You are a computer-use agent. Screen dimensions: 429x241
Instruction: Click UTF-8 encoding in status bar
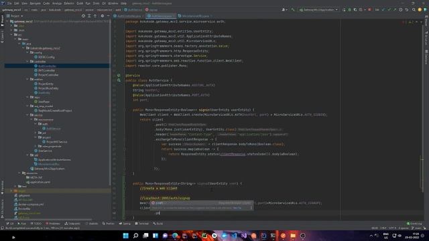392,228
